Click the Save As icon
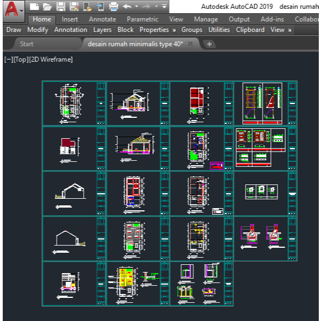 point(74,7)
